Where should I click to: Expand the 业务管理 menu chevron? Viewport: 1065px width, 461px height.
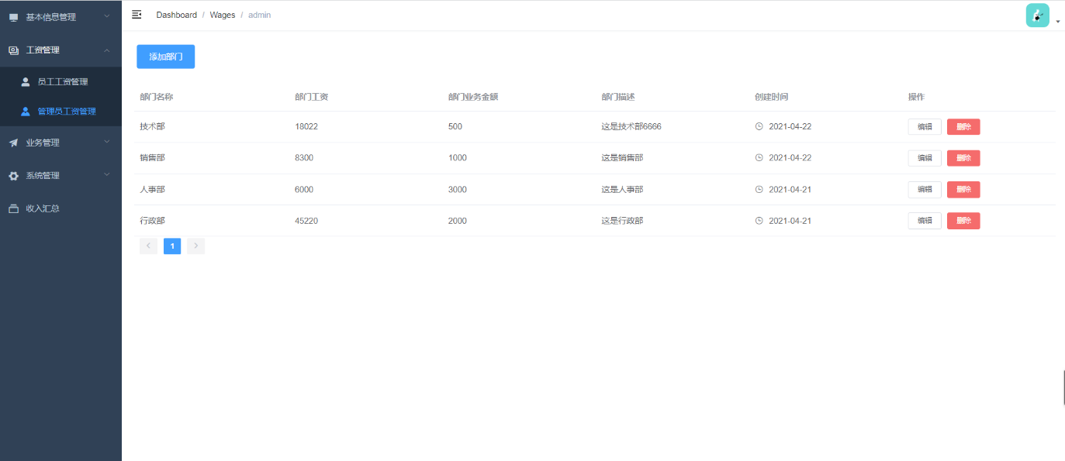point(107,142)
